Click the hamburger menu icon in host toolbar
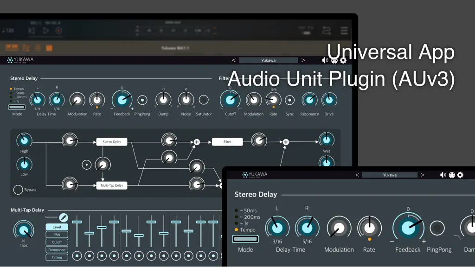This screenshot has width=475, height=267. (344, 31)
